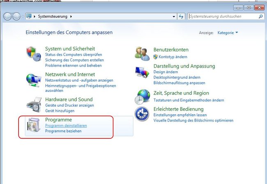Click the Darstellung und Anpassung monitor icon
The image size is (267, 184).
tap(142, 72)
